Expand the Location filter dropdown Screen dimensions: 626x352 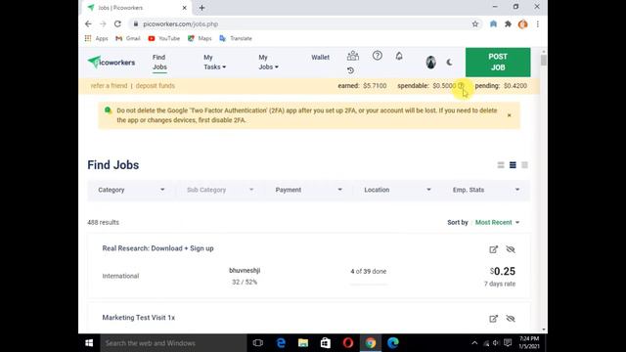[x=397, y=190]
